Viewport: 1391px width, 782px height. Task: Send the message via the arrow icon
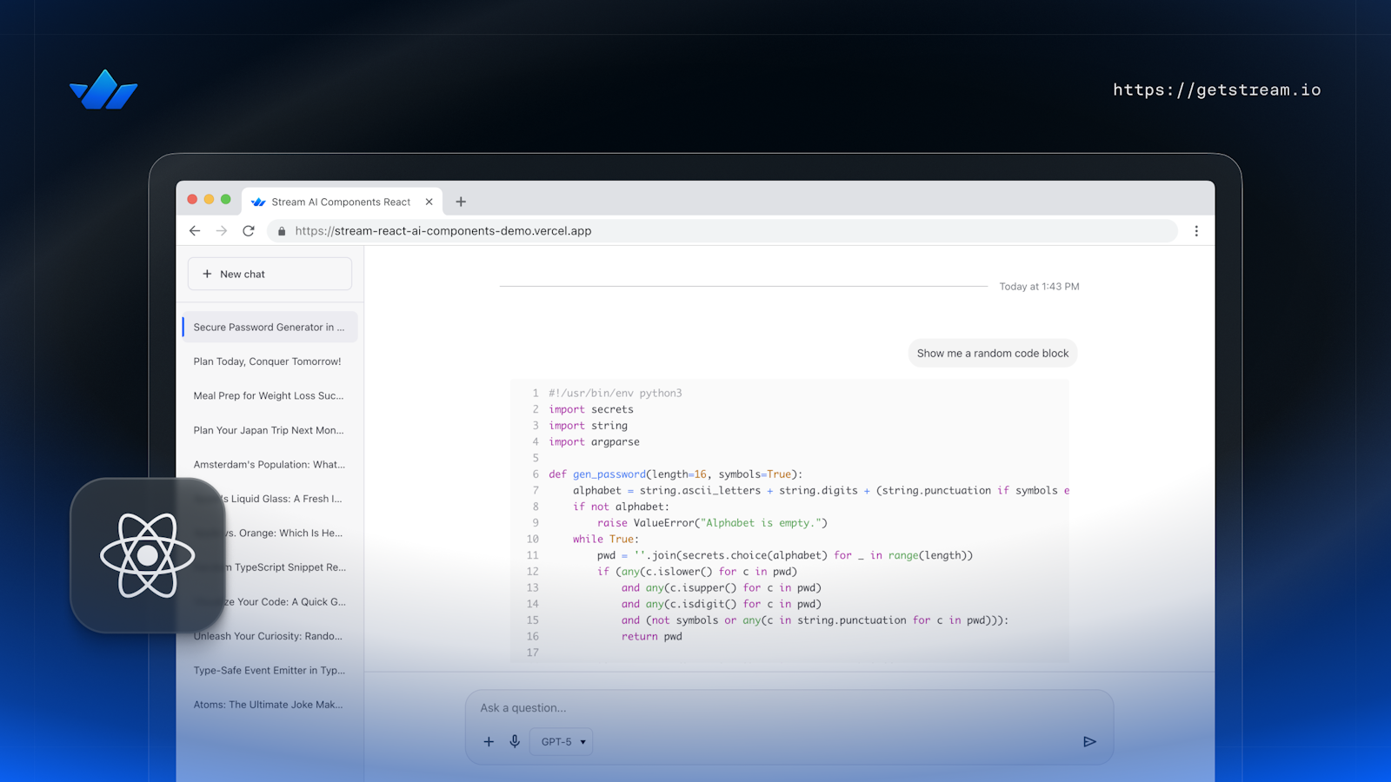(x=1089, y=741)
